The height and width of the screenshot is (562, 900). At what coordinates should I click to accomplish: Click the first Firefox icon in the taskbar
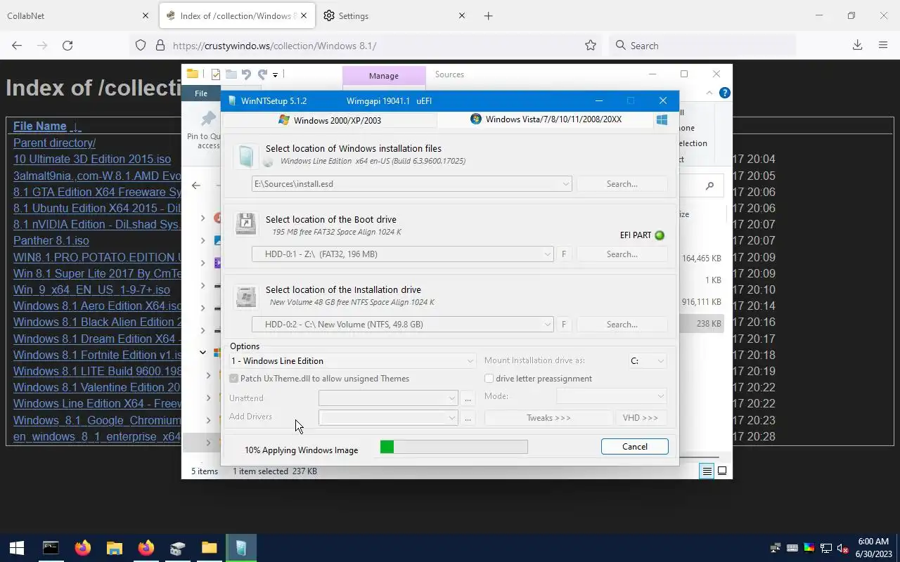click(83, 548)
